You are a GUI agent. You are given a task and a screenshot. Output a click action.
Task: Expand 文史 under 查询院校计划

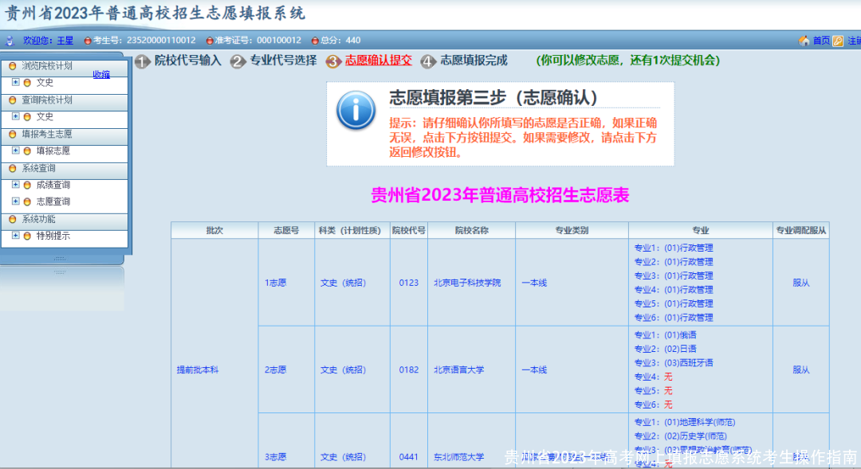click(x=15, y=118)
